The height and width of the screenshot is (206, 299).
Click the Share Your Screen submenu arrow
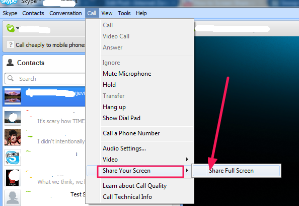187,171
